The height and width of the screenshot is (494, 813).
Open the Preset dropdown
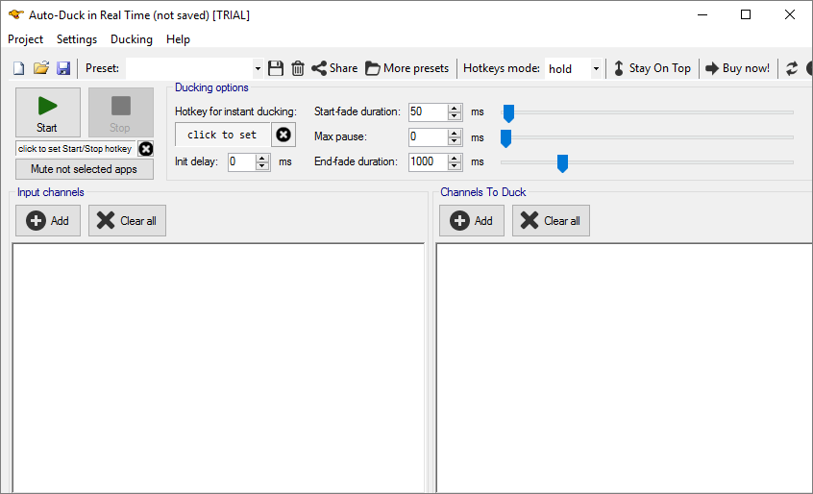click(258, 68)
